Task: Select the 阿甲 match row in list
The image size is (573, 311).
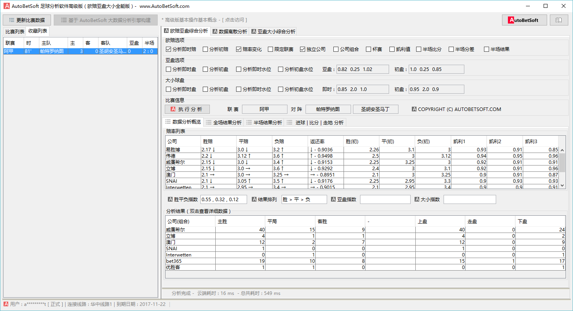Action: [x=80, y=51]
